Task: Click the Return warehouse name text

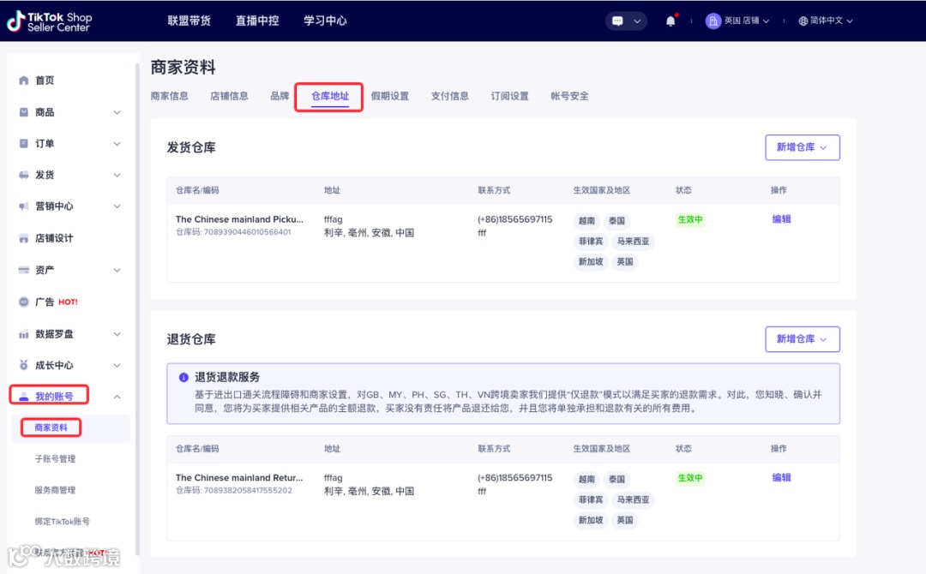Action: tap(239, 478)
